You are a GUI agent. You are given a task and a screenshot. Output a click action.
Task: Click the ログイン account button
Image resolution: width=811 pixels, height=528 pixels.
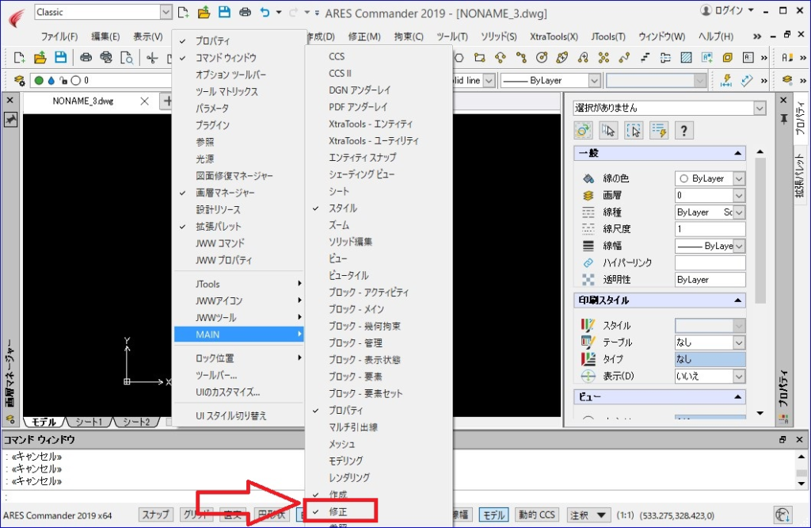pyautogui.click(x=727, y=11)
